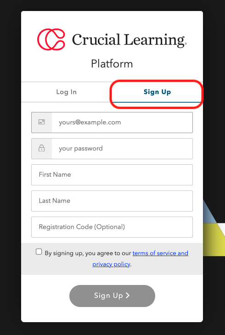Click the 'By signing up, you agree' label
The height and width of the screenshot is (335, 225).
(88, 253)
